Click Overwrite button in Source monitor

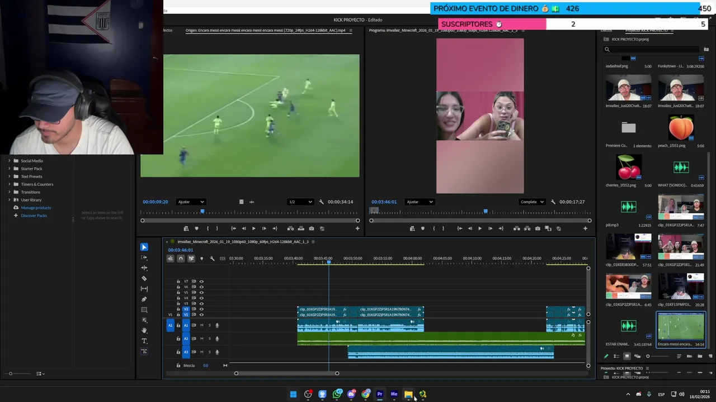click(301, 228)
